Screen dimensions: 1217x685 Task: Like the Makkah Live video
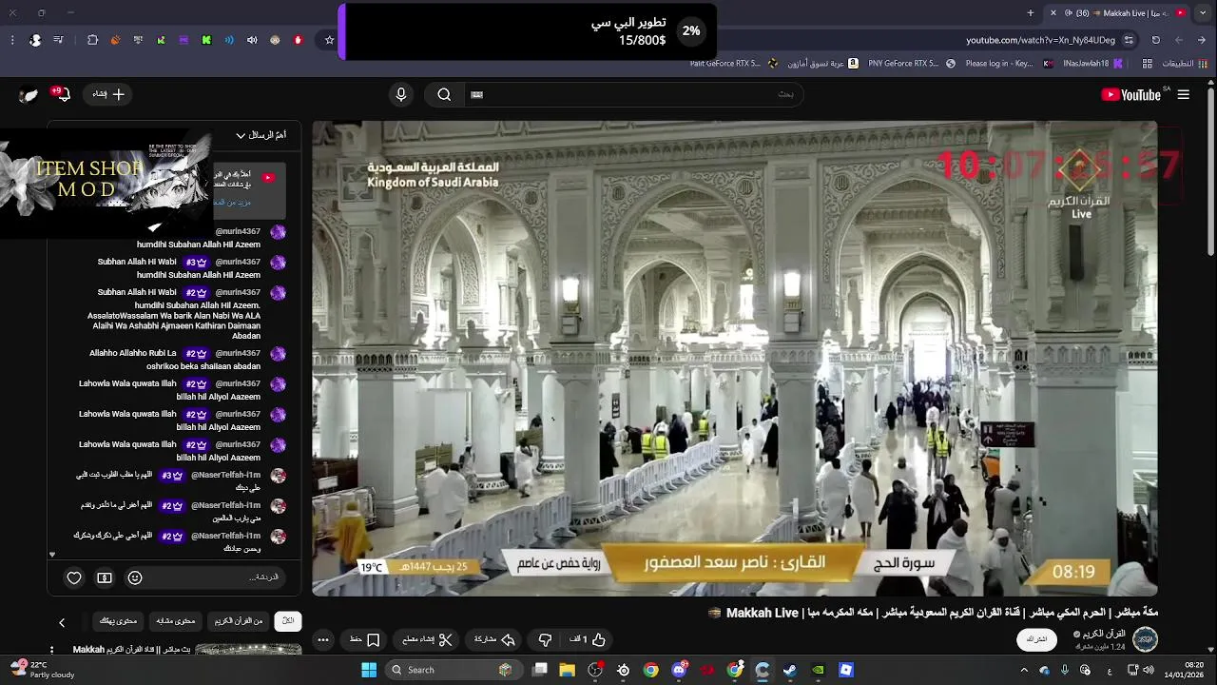pyautogui.click(x=589, y=639)
